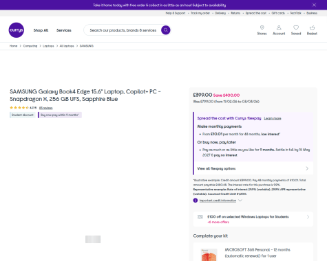The width and height of the screenshot is (327, 261).
Task: Click the important credit information info icon
Action: (196, 201)
